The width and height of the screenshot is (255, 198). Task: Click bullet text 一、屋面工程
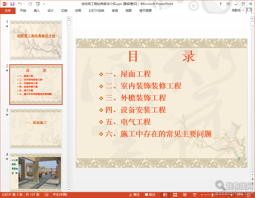pyautogui.click(x=128, y=74)
